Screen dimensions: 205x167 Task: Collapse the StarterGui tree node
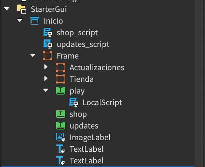pos(7,9)
